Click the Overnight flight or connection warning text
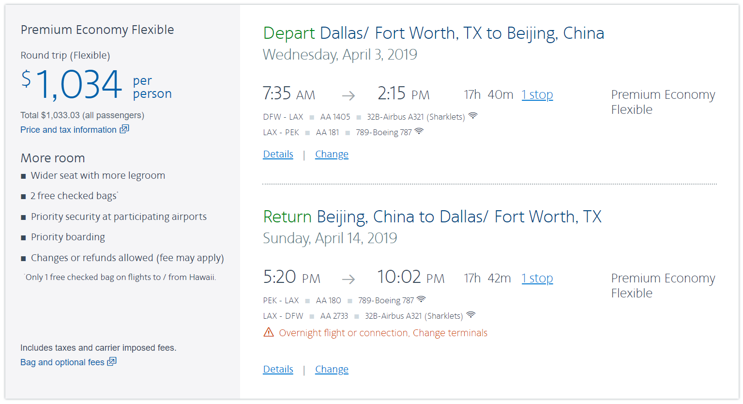Image resolution: width=743 pixels, height=404 pixels. coord(383,333)
